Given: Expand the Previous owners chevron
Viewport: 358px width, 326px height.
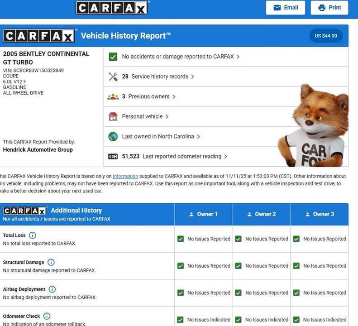Looking at the screenshot, I should 174,96.
